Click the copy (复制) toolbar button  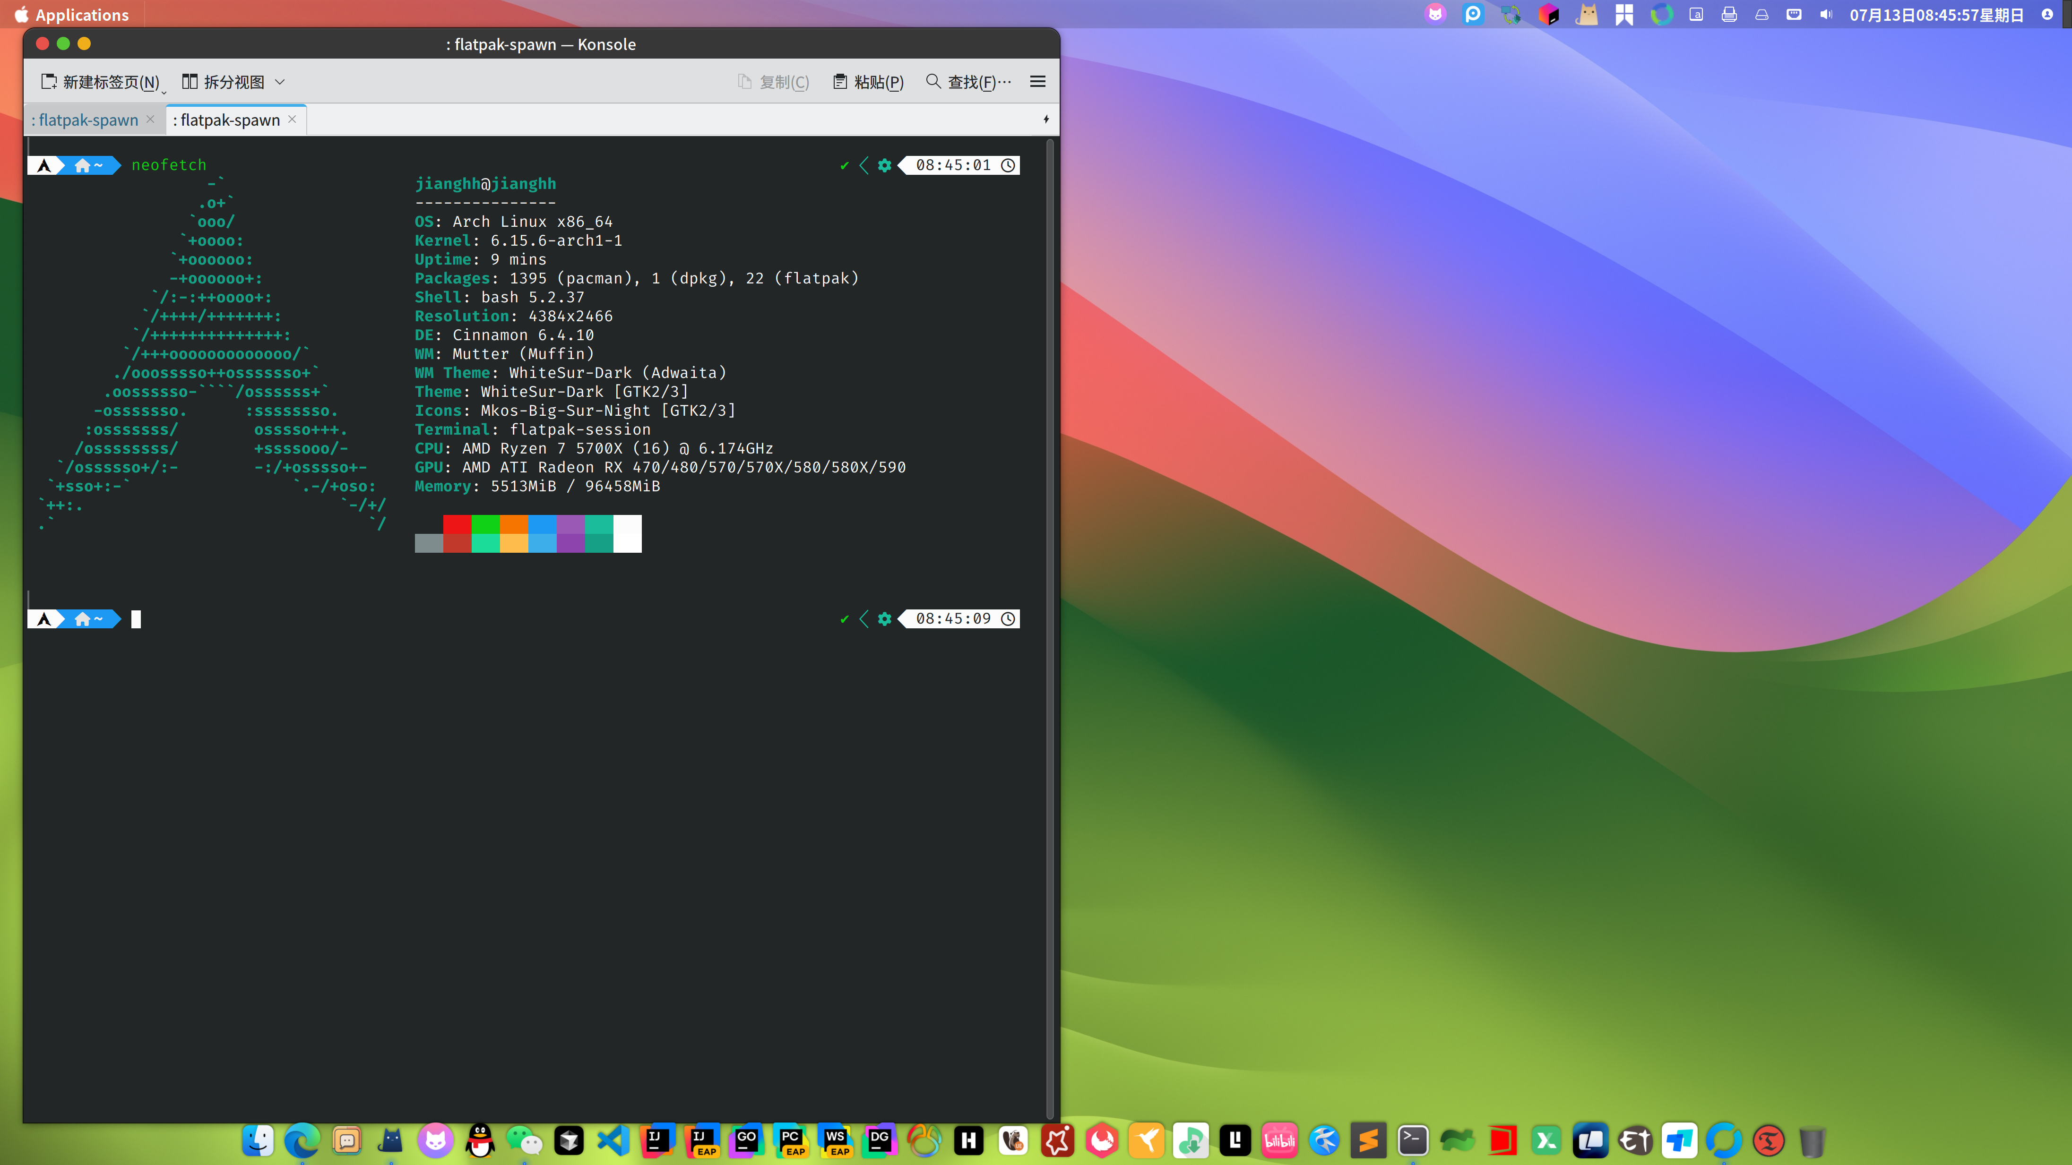click(773, 82)
